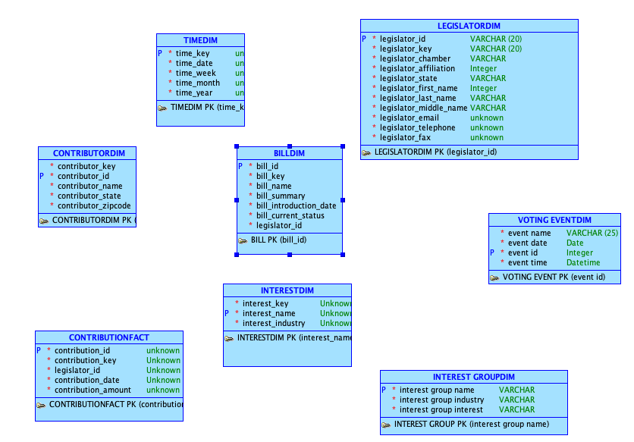Click the top-middle resize handle of BILLDIM
Screen dimensions: 634x442
click(290, 146)
